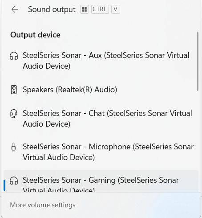The width and height of the screenshot is (202, 218).
Task: Click the blue selected-device indicator bar
Action: point(4,185)
